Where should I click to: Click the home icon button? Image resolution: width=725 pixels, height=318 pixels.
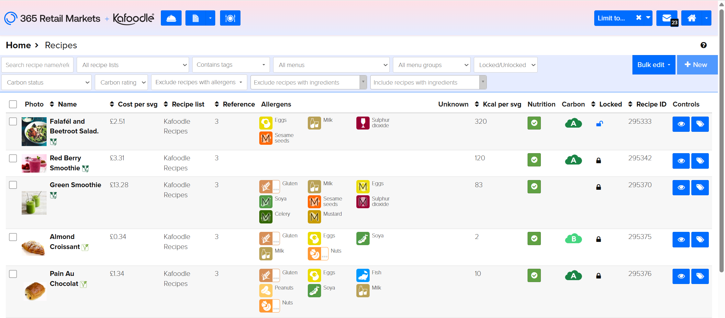pos(692,18)
